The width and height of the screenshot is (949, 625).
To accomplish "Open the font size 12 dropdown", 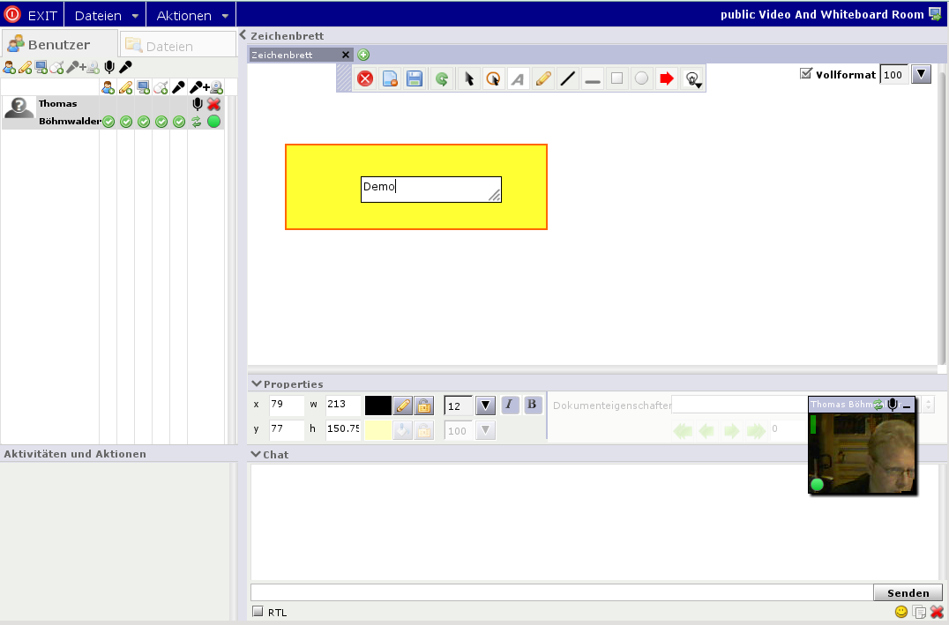I will (x=485, y=406).
